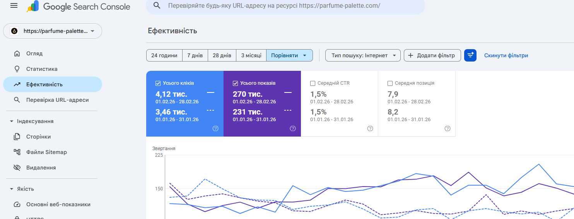Click the help icon on Усього кліків card
This screenshot has width=574, height=219.
[215, 128]
